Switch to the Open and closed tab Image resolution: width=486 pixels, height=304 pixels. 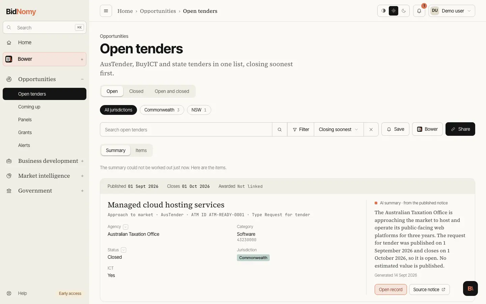pos(172,91)
